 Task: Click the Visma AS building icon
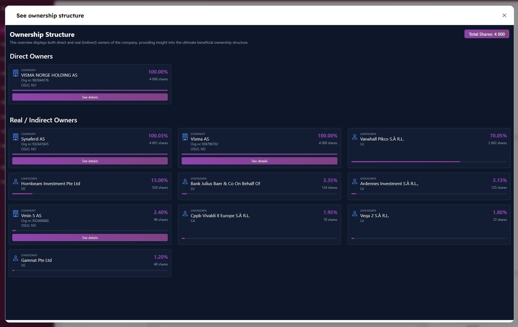tap(185, 137)
